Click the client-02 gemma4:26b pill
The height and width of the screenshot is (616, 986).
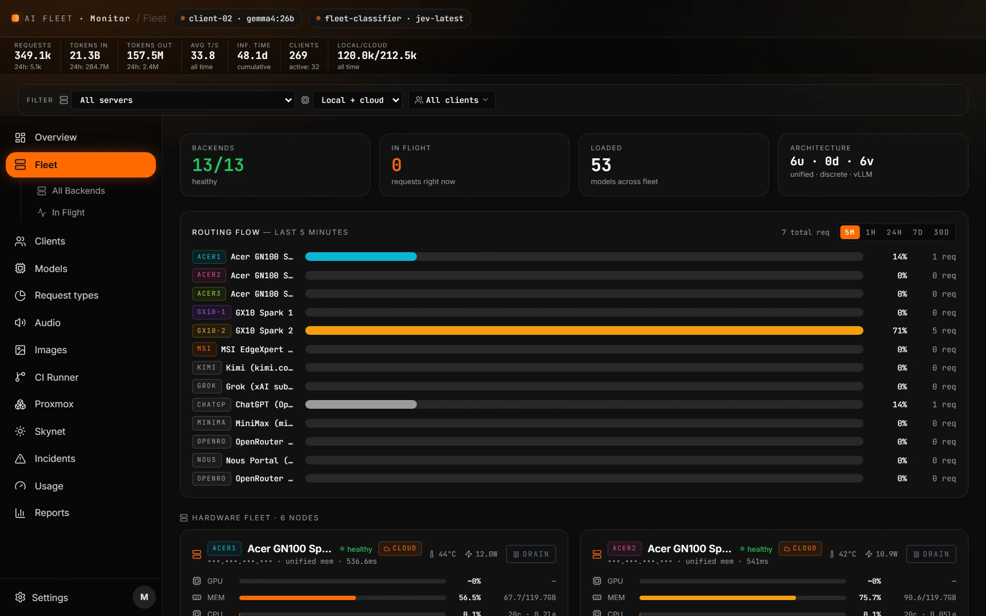click(x=237, y=18)
